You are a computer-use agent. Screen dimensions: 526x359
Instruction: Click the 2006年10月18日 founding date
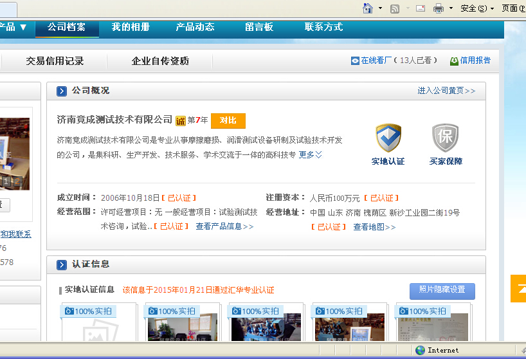click(x=130, y=198)
